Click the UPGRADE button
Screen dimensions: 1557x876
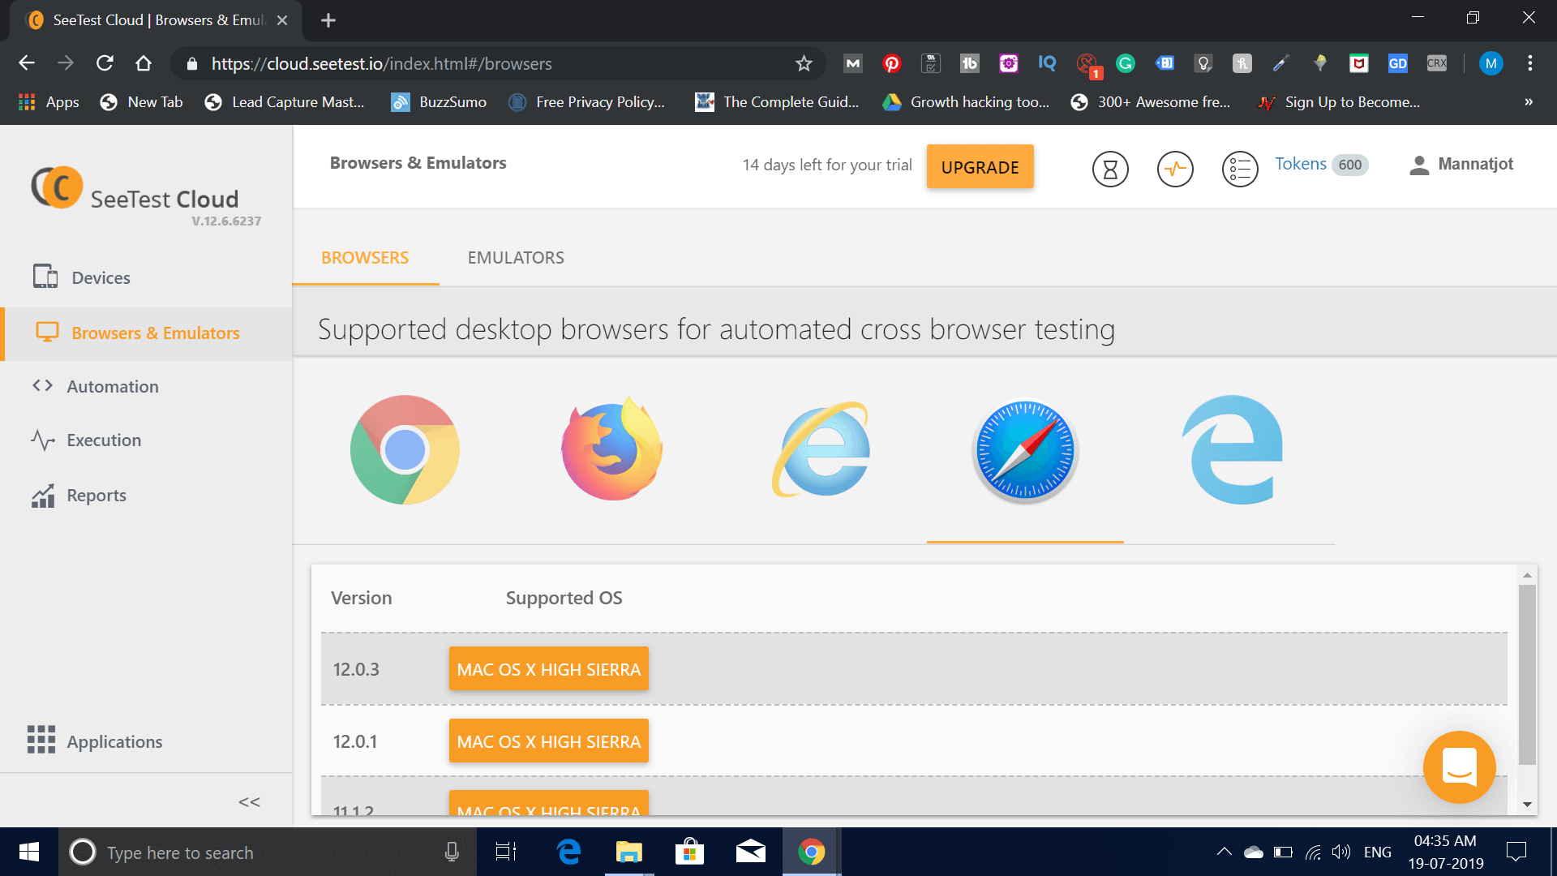[x=980, y=166]
